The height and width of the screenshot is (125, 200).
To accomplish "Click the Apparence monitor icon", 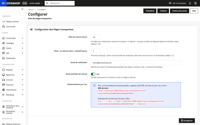I will click(3, 75).
